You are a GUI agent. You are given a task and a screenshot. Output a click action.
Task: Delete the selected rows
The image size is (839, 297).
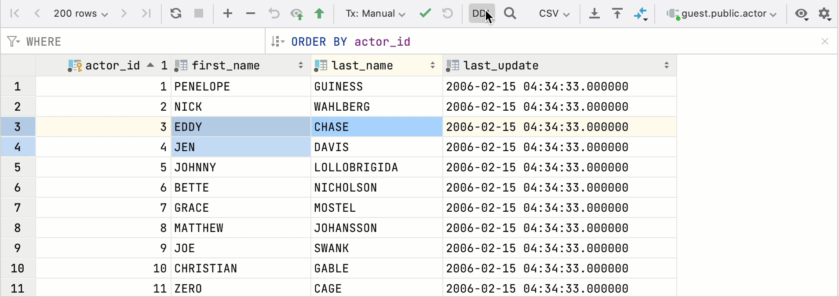point(250,14)
